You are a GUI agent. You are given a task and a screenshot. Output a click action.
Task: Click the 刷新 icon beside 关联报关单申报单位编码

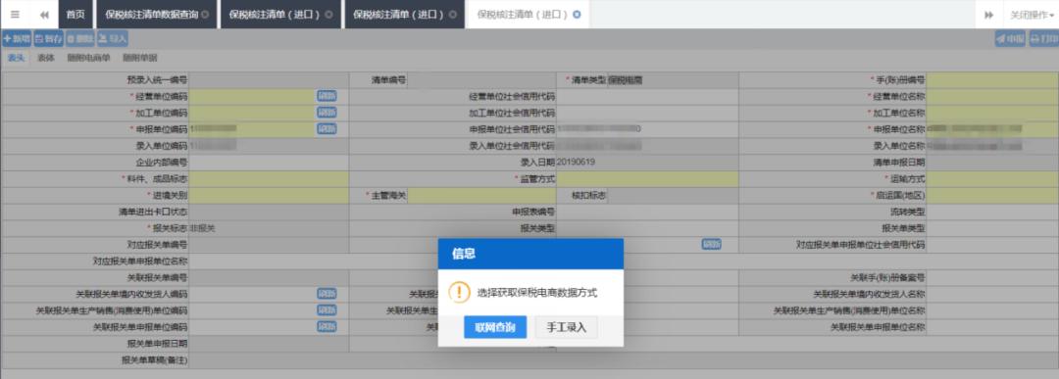[327, 326]
